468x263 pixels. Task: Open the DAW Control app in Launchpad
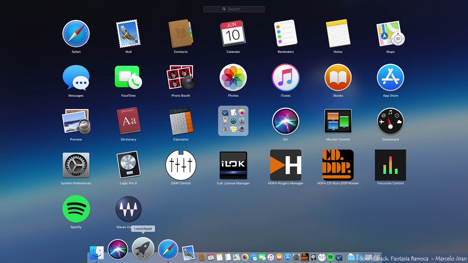pos(181,165)
